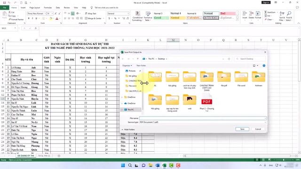The height and width of the screenshot is (169, 301).
Task: Open the view options dropdown in Save dialog
Action: coord(257,66)
